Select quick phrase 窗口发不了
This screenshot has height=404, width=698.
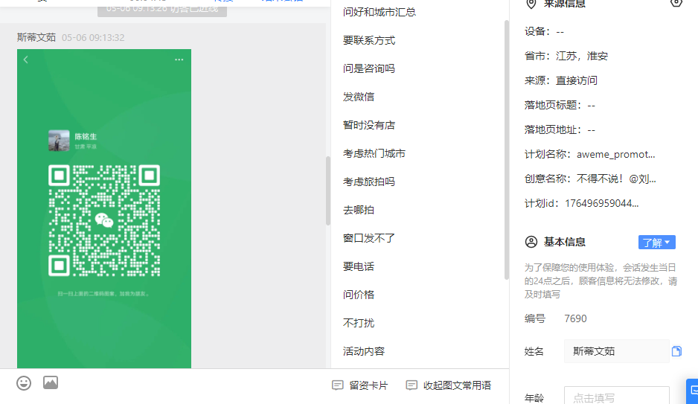(x=369, y=238)
